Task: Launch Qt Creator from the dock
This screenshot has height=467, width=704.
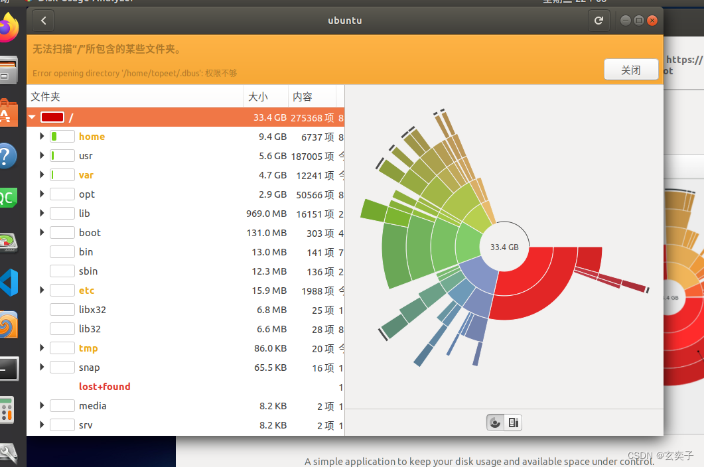Action: [x=8, y=197]
